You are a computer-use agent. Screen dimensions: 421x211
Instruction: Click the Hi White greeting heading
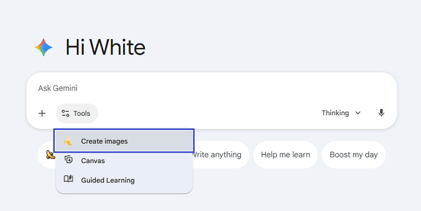pos(105,48)
